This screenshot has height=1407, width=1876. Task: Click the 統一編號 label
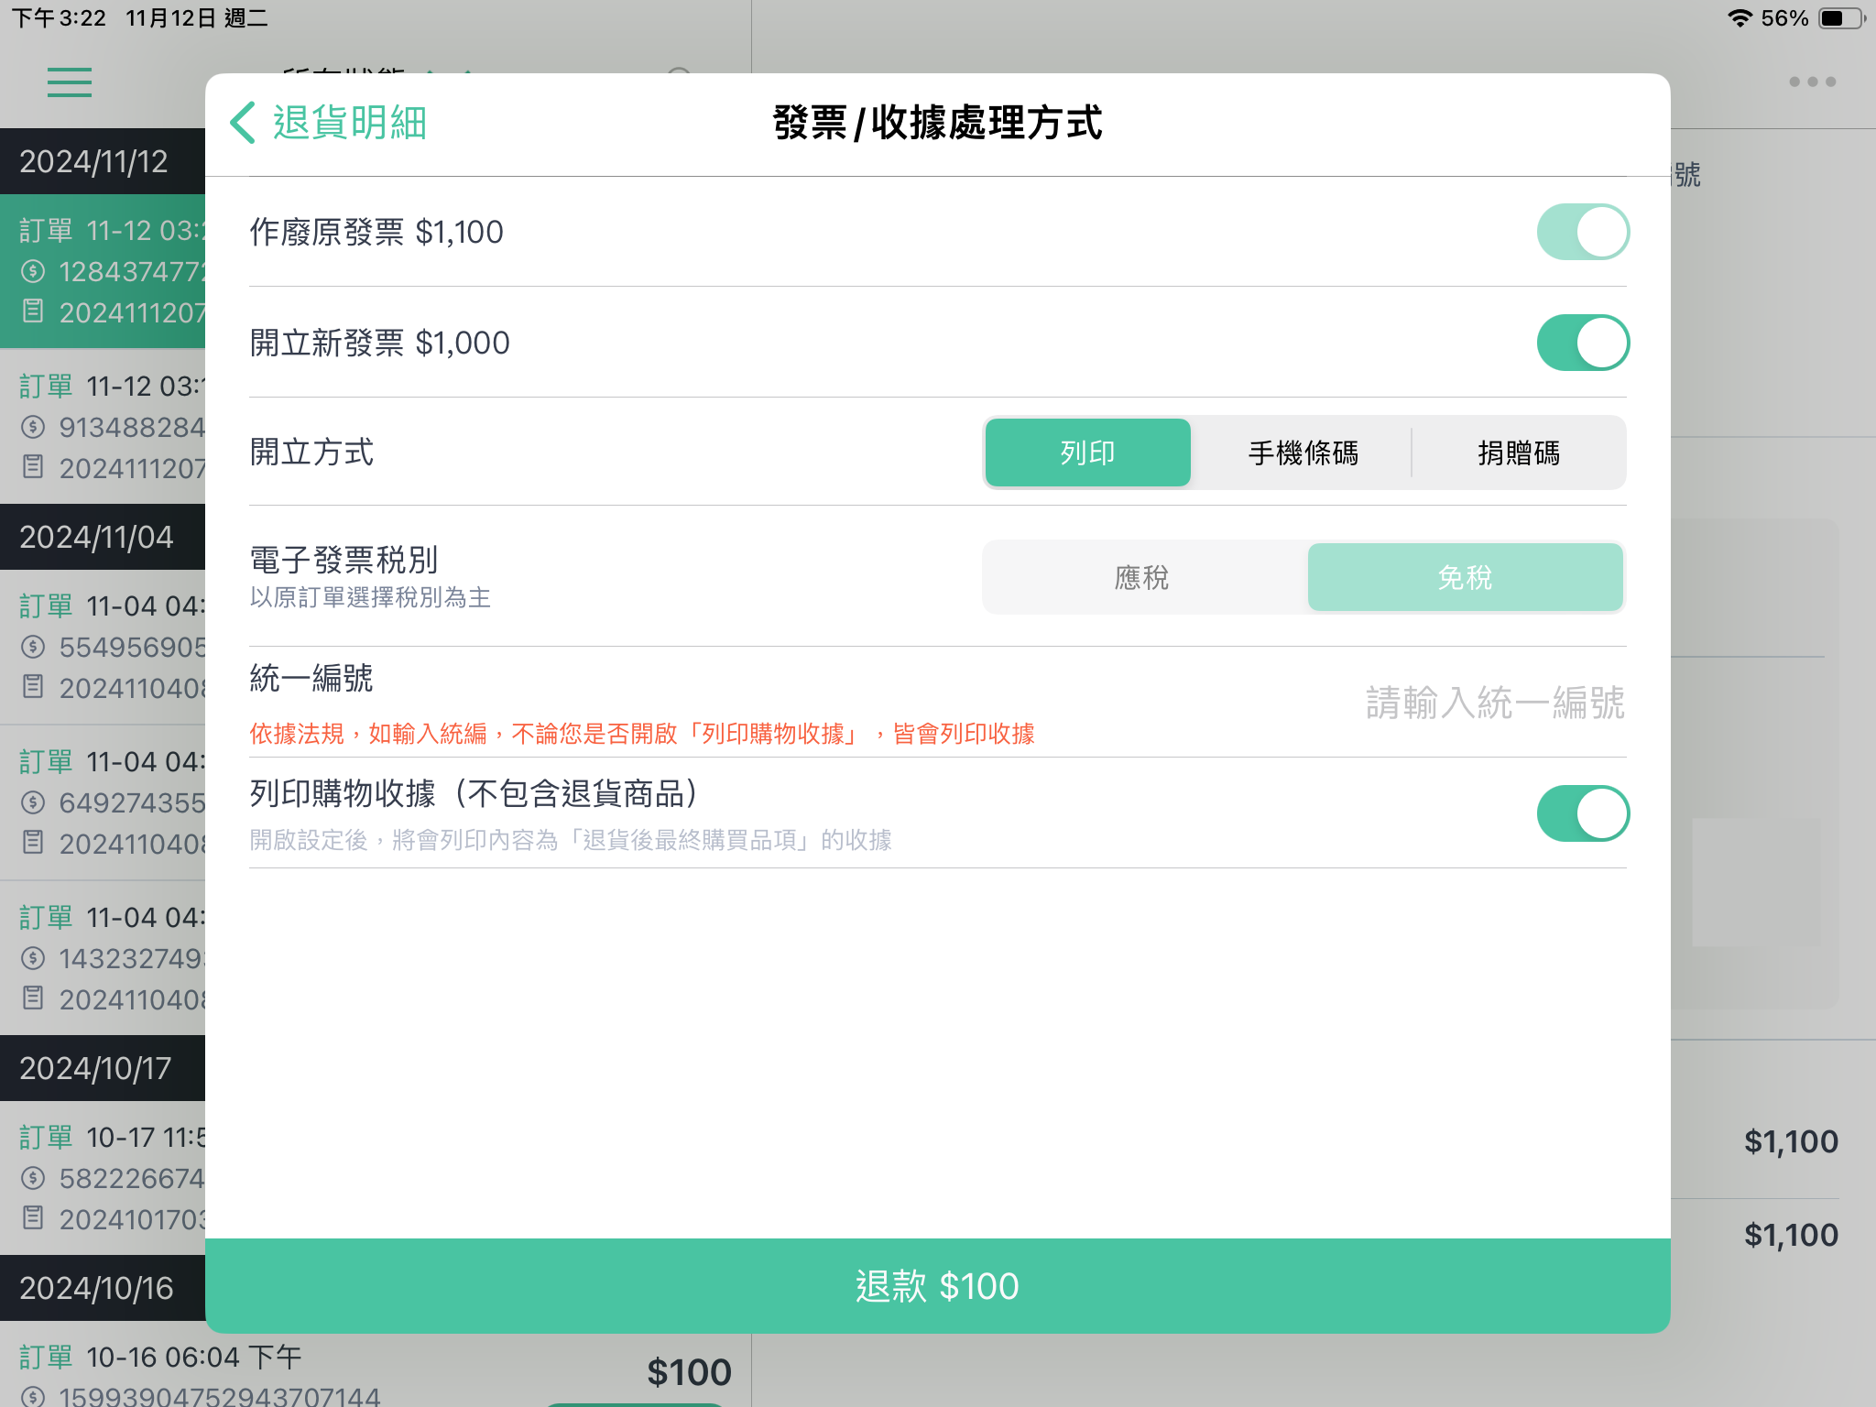click(x=311, y=678)
